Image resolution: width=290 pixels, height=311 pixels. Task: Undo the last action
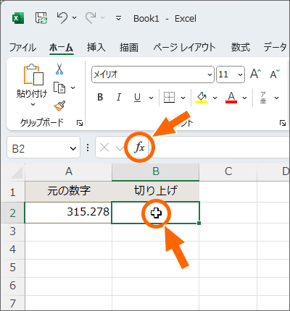click(x=62, y=18)
